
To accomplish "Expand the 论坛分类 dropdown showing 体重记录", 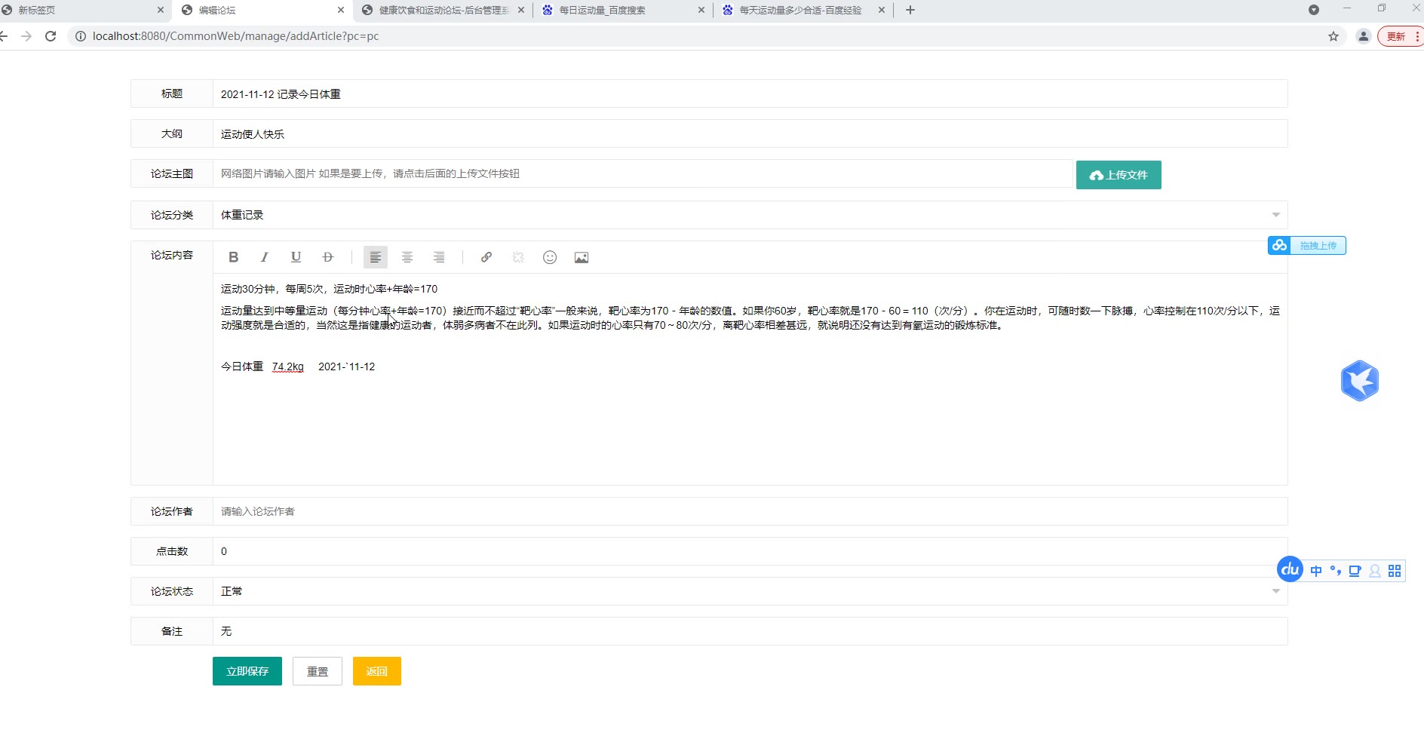I will pyautogui.click(x=750, y=215).
